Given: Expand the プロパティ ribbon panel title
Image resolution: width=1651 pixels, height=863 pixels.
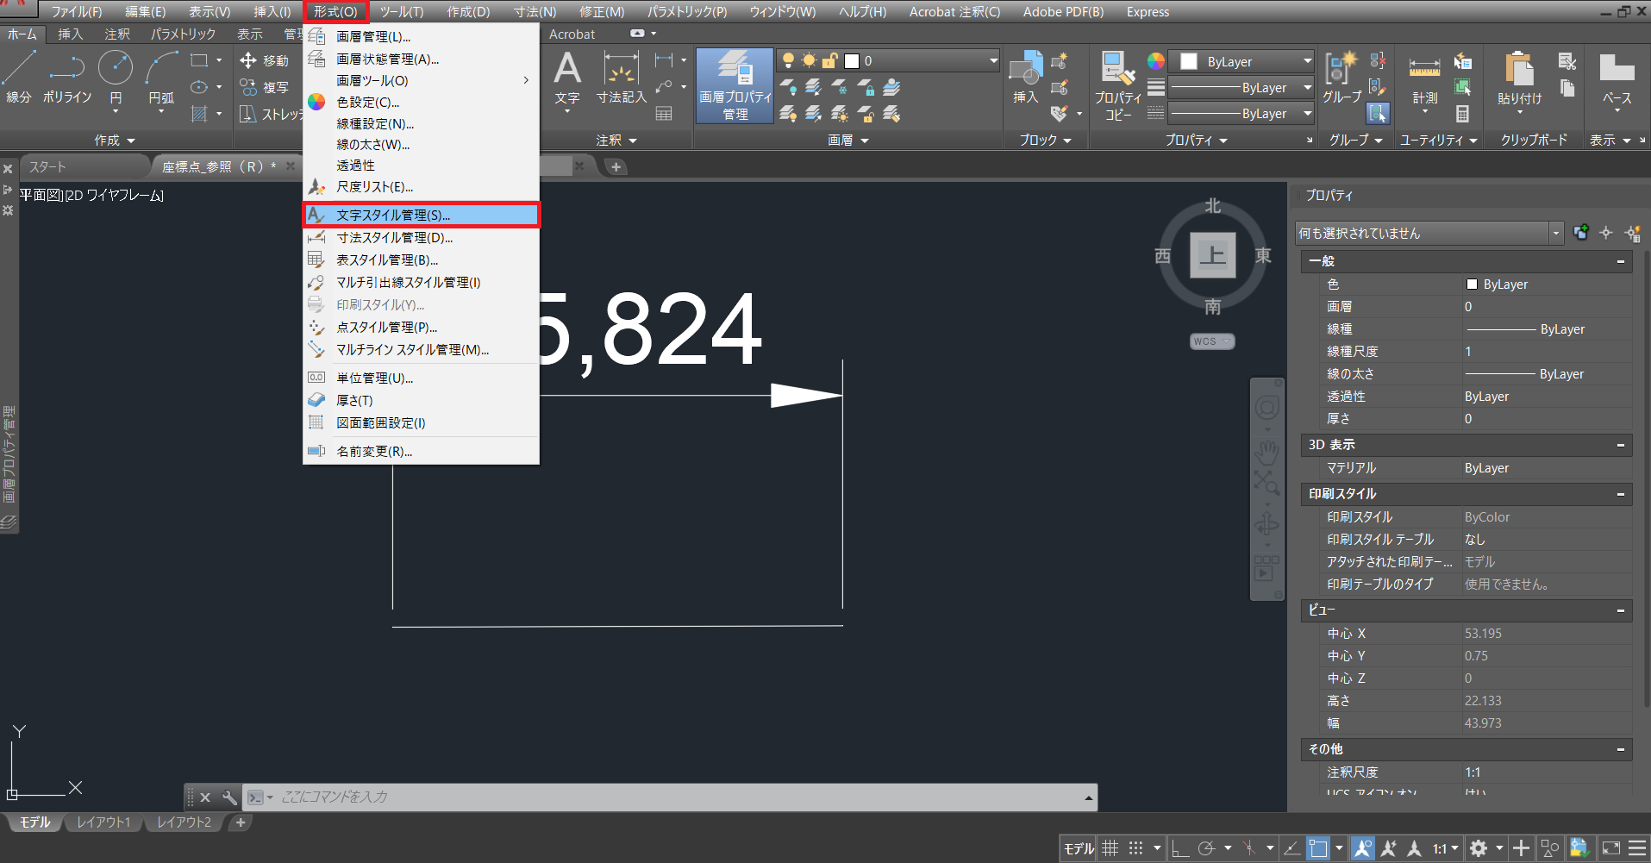Looking at the screenshot, I should click(x=1197, y=140).
